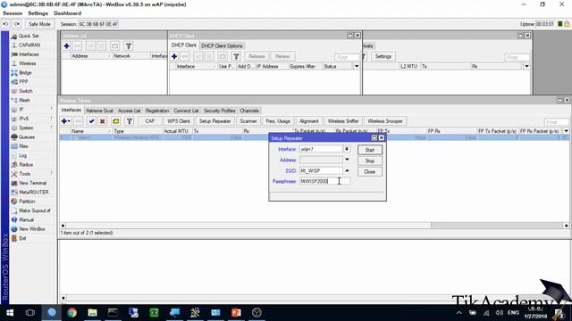The height and width of the screenshot is (321, 572).
Task: Click into the Passphrase field
Action: pyautogui.click(x=324, y=181)
